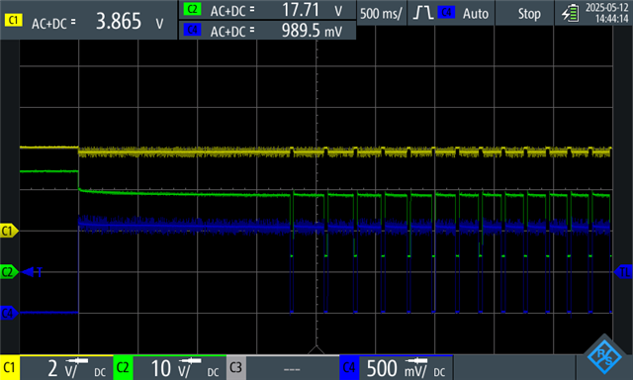Toggle channel C2 button in bottom bar

coord(123,368)
